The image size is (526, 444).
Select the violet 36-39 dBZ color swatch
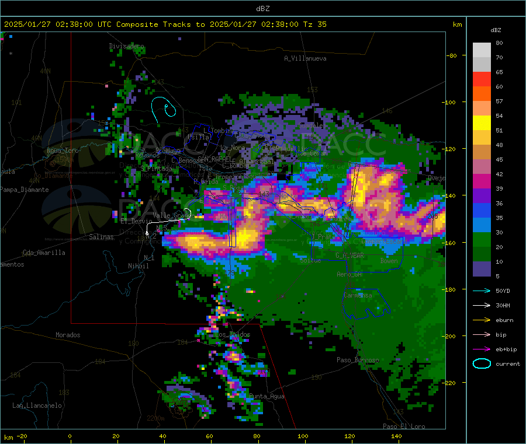click(482, 196)
